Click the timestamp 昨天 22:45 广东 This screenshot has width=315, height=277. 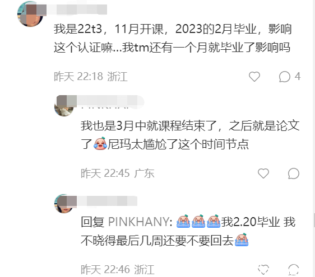[118, 173]
